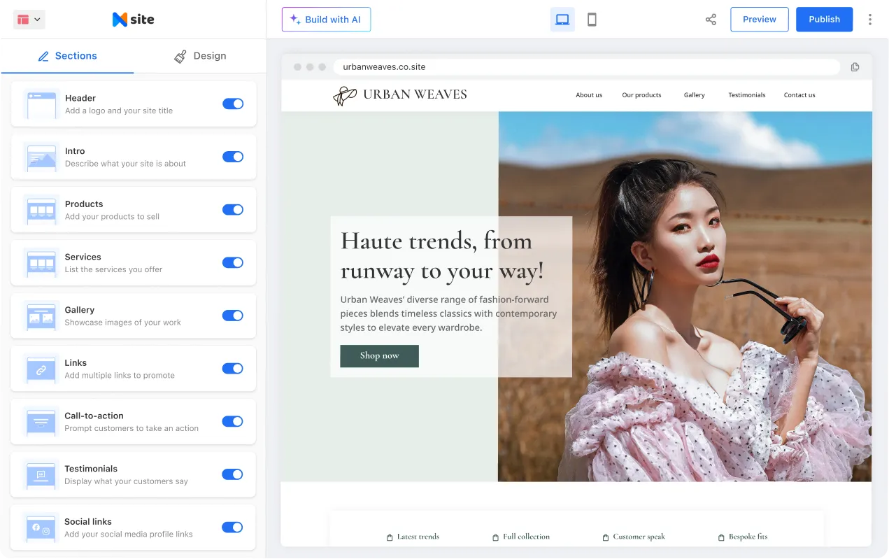Click the Services section icon

pos(41,263)
